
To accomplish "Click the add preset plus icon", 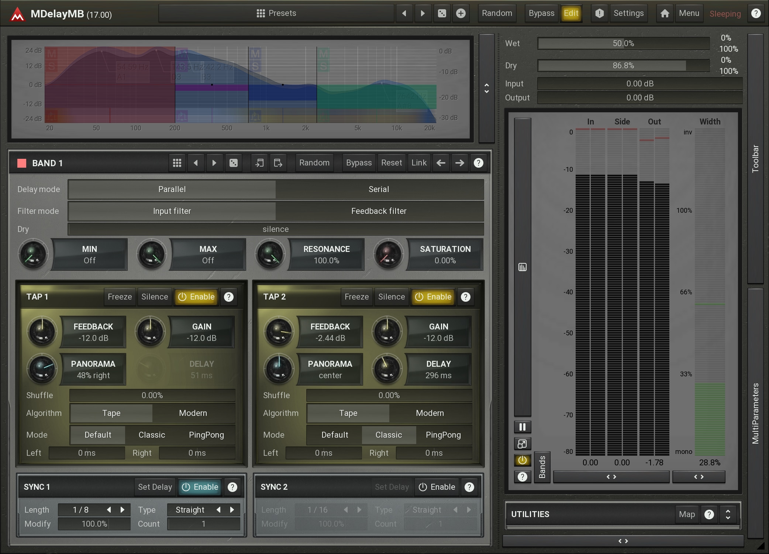I will point(461,14).
